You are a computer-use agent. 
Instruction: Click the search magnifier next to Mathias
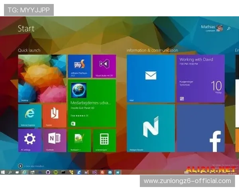(x=229, y=29)
